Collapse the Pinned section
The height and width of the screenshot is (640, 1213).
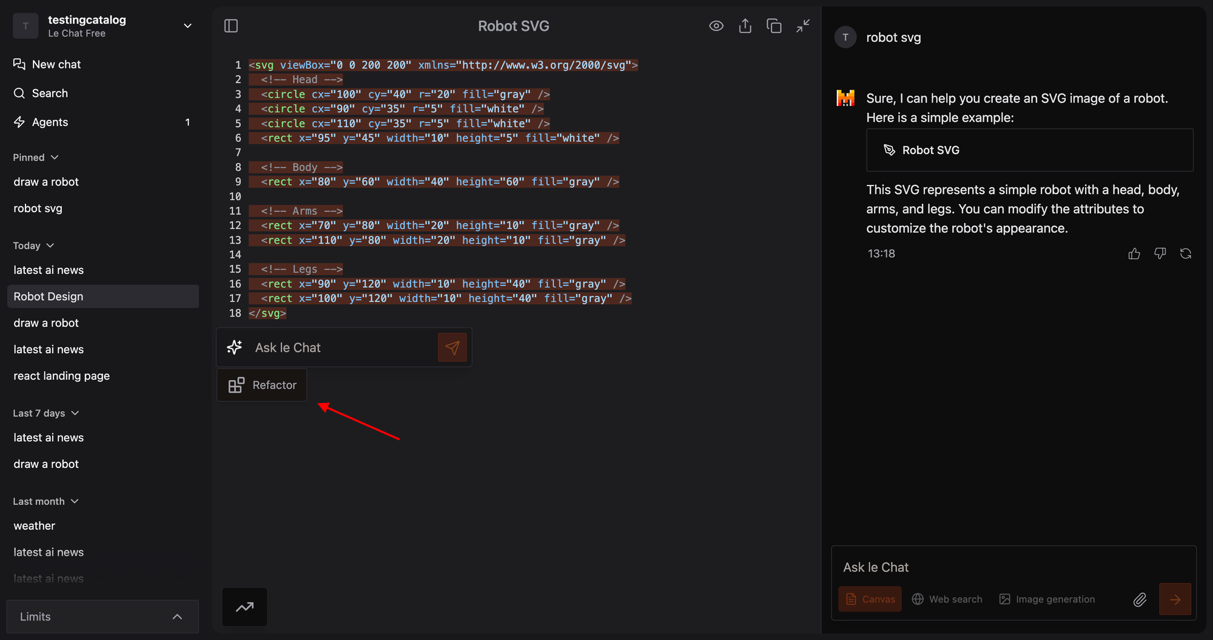pyautogui.click(x=36, y=158)
